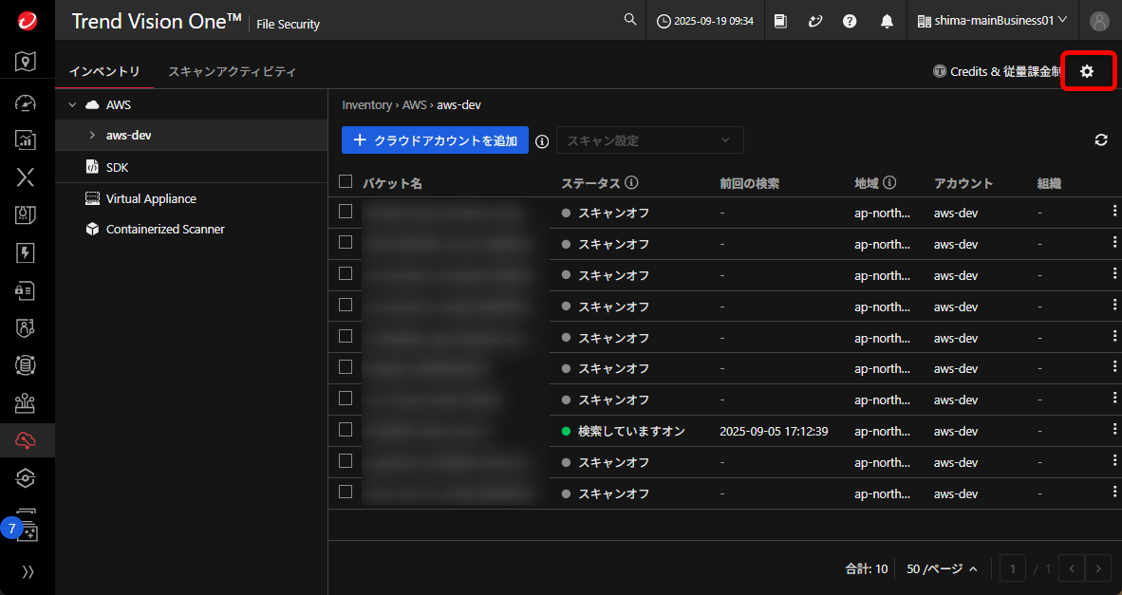Open the notifications bell icon
The width and height of the screenshot is (1122, 595).
coord(887,21)
